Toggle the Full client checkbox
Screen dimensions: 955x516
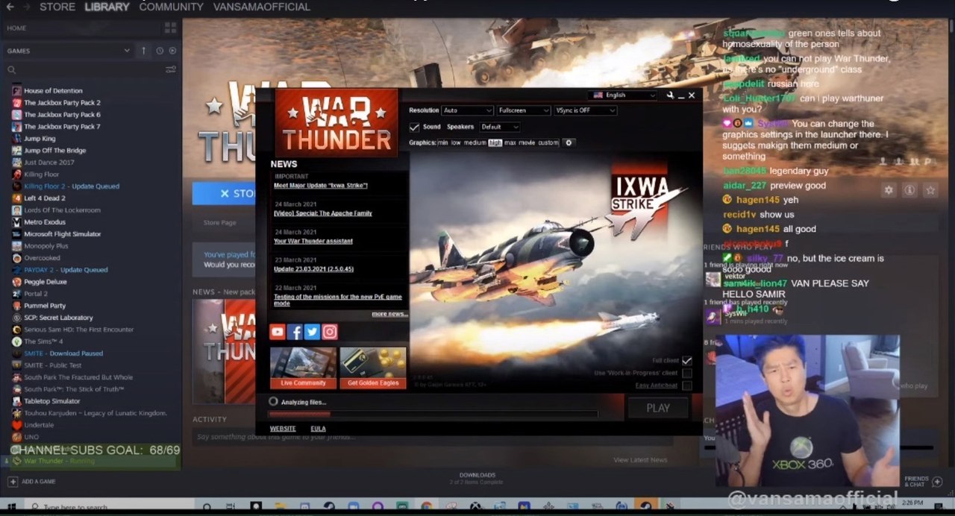click(x=687, y=361)
